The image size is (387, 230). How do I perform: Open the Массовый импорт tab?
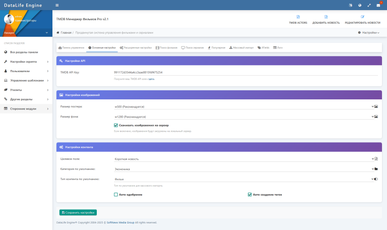(241, 47)
